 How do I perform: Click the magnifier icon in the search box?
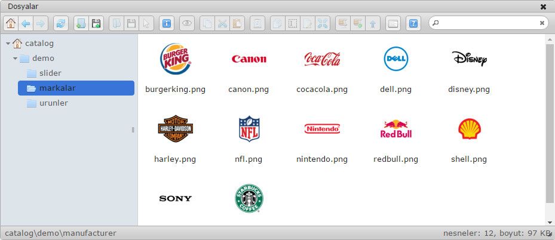click(x=436, y=23)
